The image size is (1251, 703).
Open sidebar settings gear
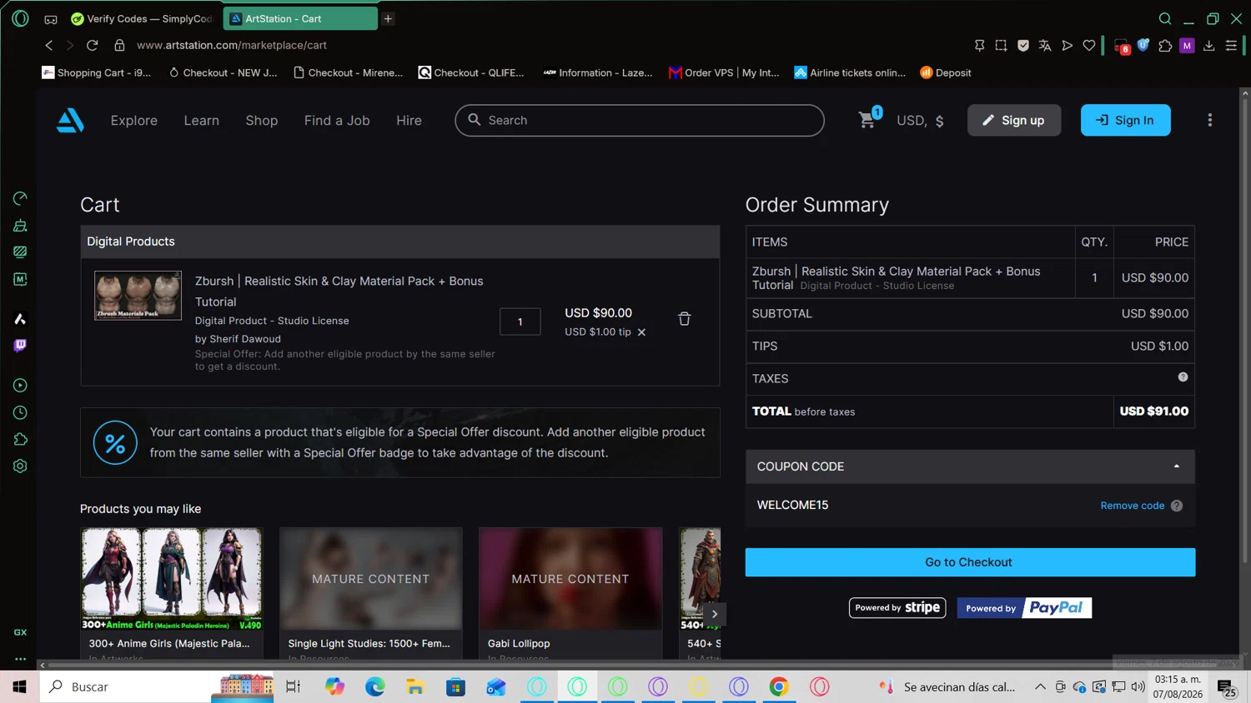click(x=20, y=466)
